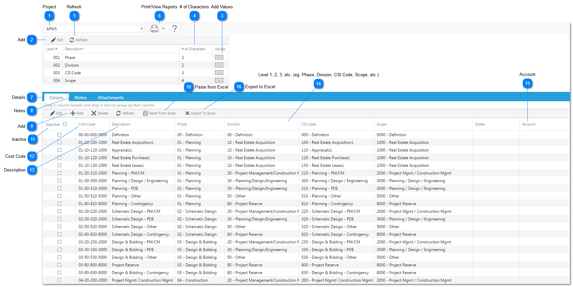Toggle the Inactive header checkbox

(x=65, y=124)
